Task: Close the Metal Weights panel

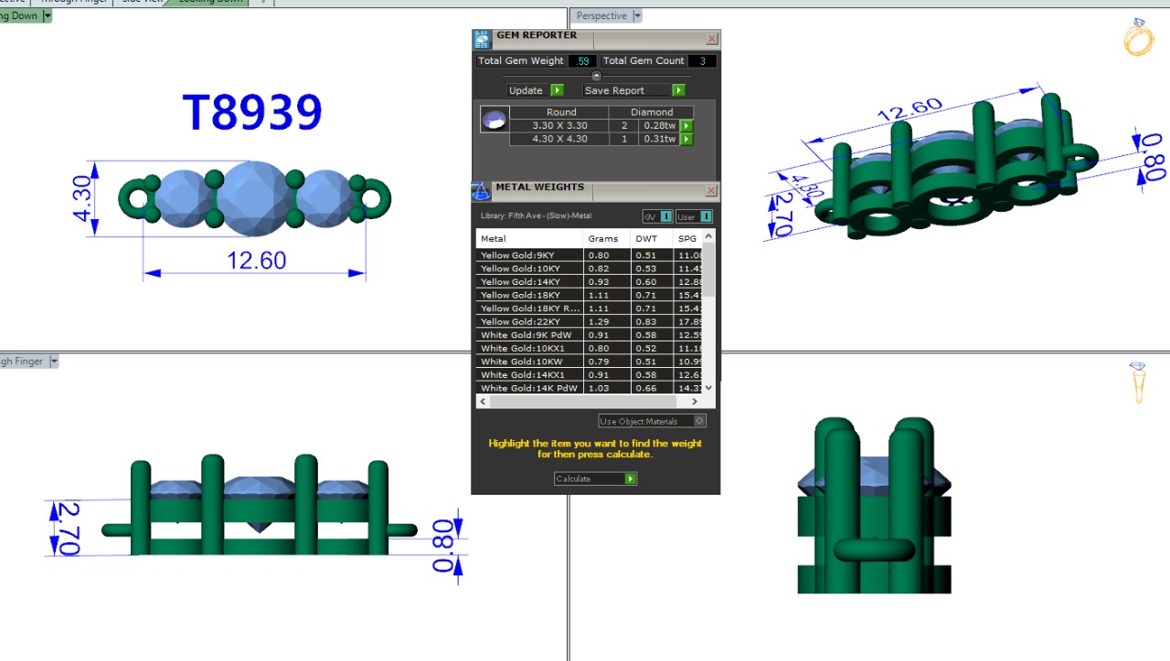Action: 712,191
